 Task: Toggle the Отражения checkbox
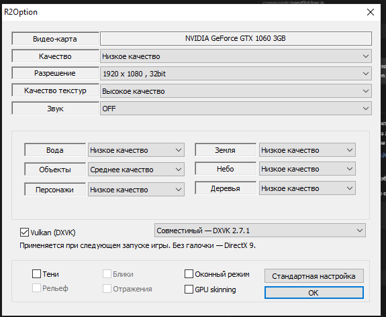pos(107,288)
